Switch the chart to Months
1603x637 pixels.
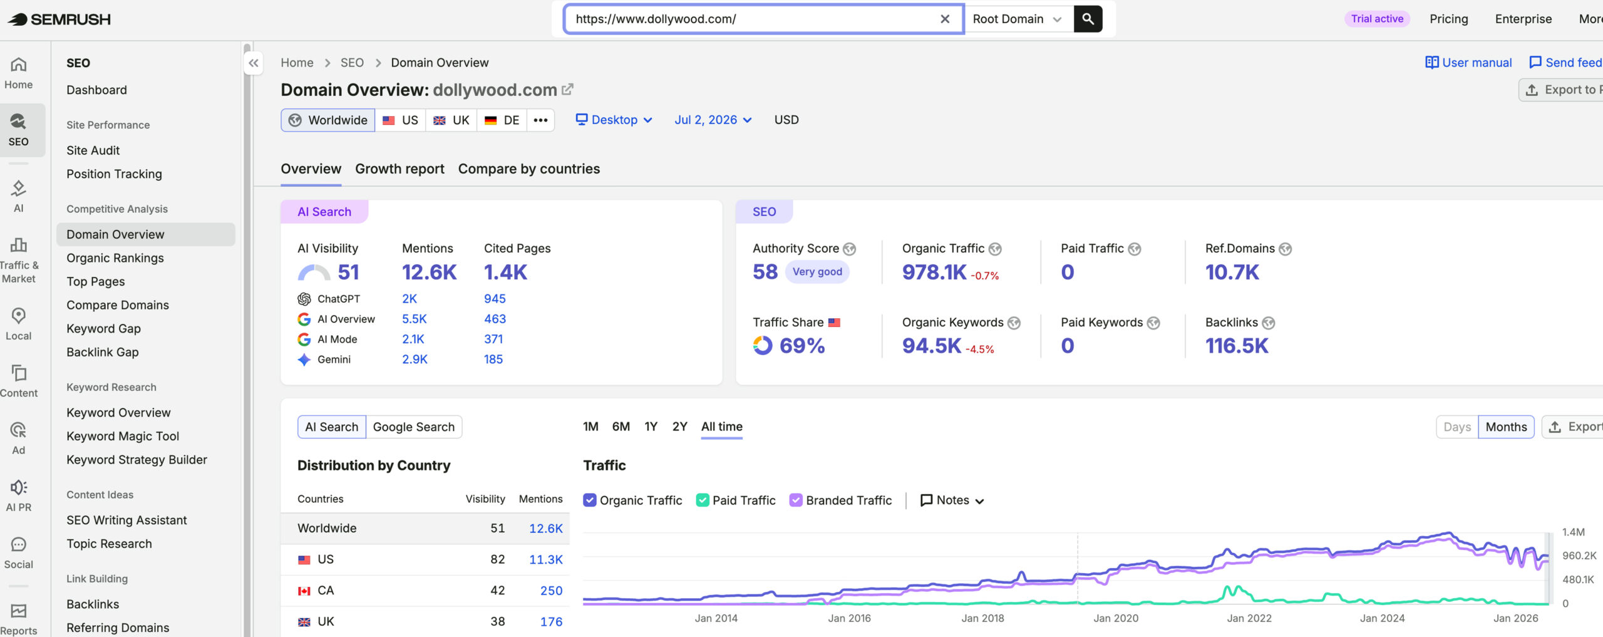click(1506, 427)
